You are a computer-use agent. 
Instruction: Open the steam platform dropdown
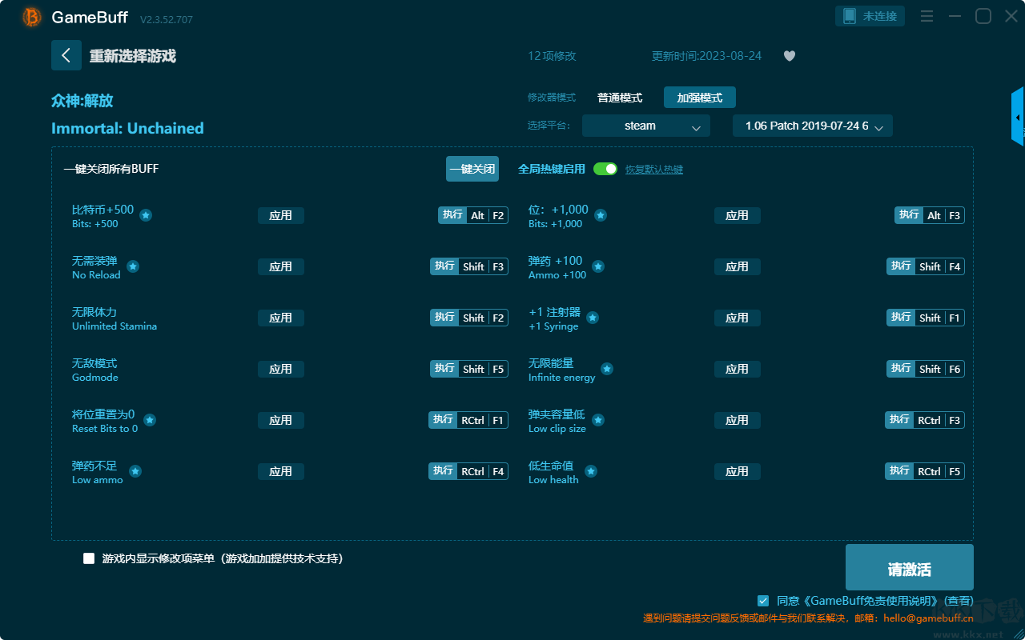pos(646,126)
